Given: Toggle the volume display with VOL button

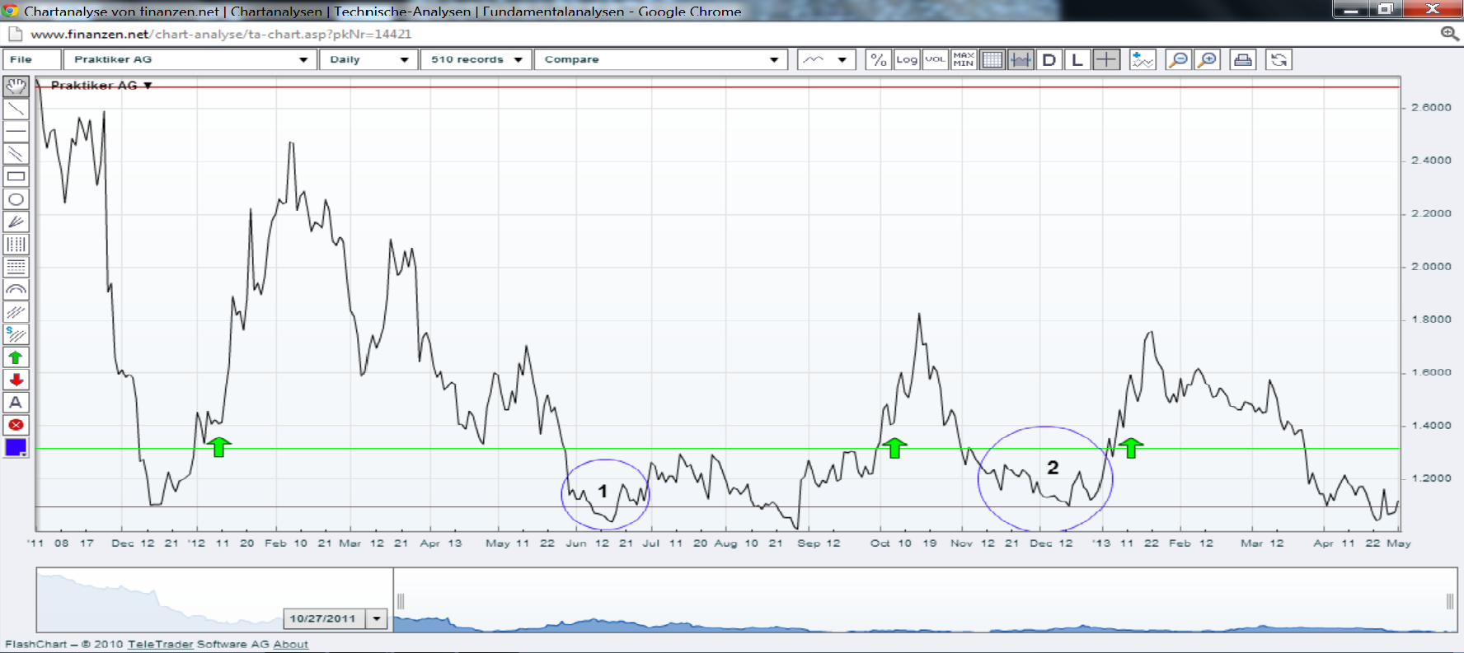Looking at the screenshot, I should (935, 60).
